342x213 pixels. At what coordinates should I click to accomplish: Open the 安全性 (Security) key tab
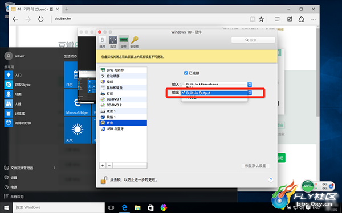coord(135,42)
